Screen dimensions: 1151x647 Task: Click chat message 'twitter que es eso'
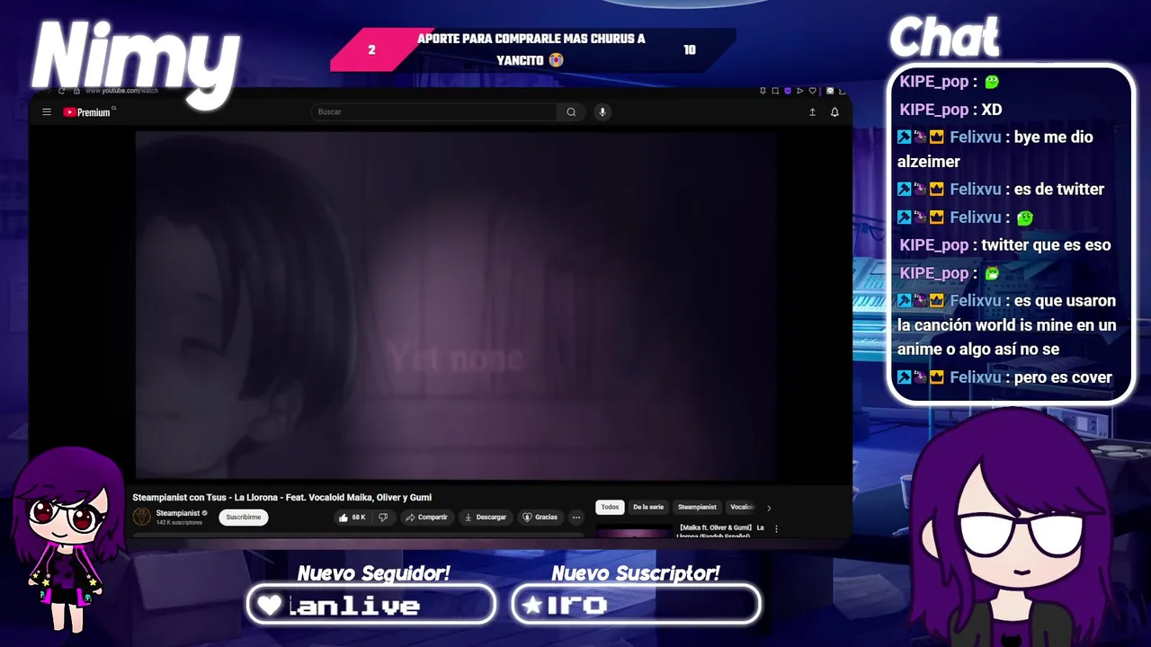click(x=1047, y=244)
